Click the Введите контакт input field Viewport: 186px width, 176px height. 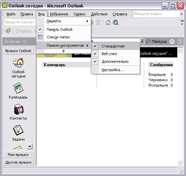(x=20, y=22)
